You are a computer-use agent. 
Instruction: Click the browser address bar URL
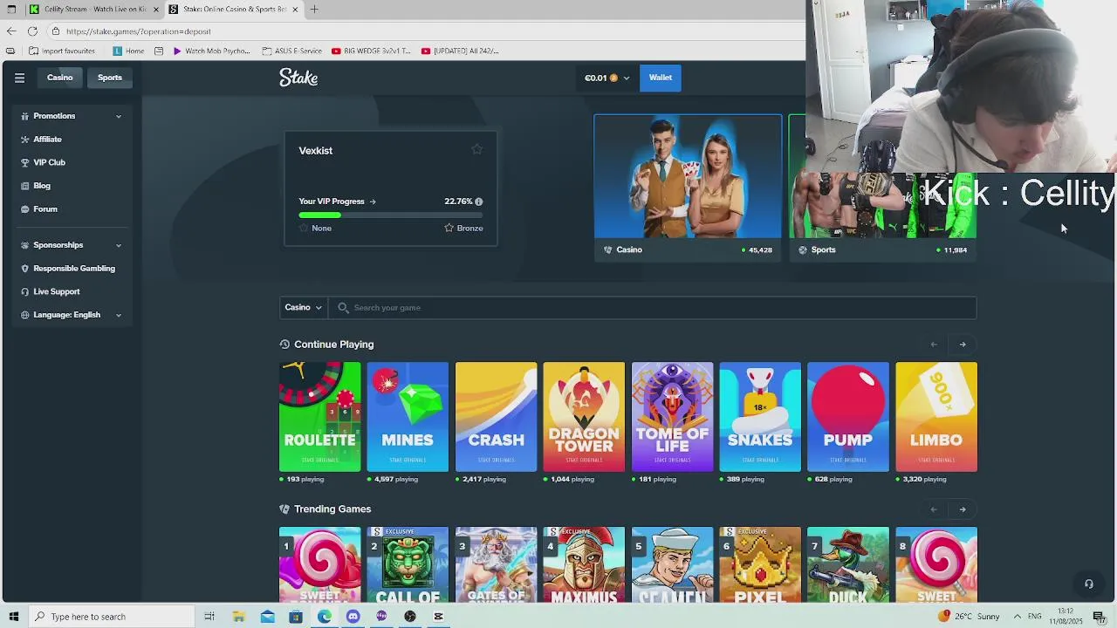pos(139,31)
